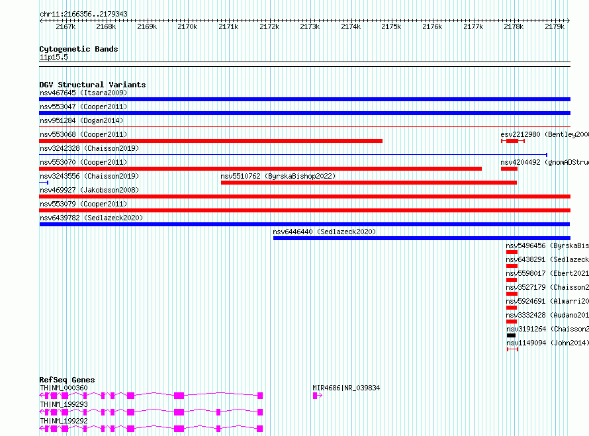
Task: Select the red bar under nsv553070
Action: pos(260,169)
